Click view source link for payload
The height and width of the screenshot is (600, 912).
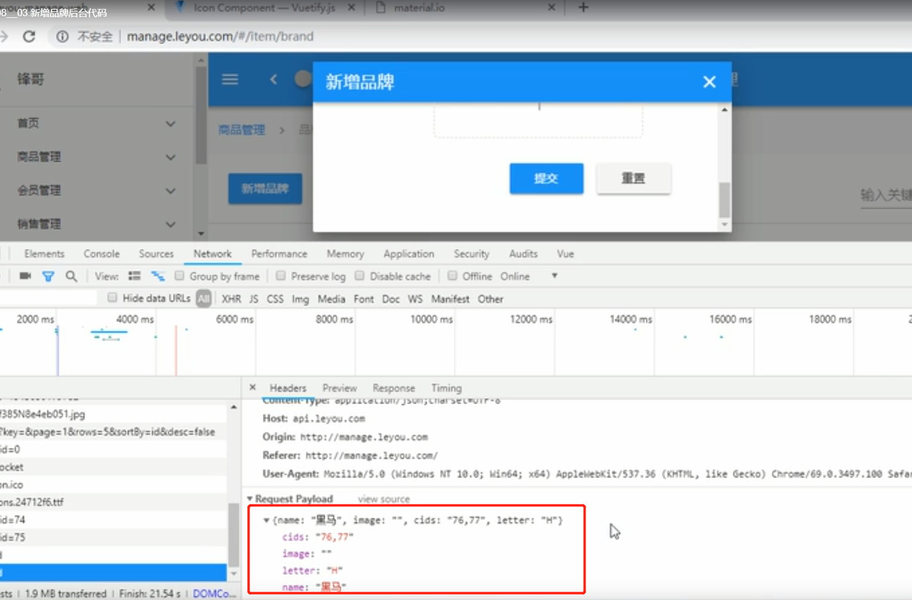pos(384,499)
